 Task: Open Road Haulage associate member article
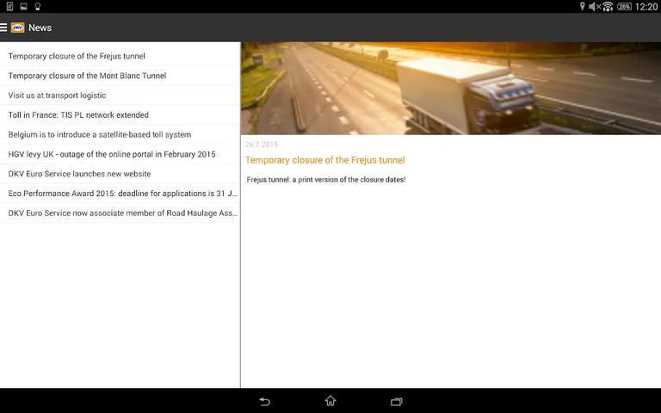pyautogui.click(x=120, y=213)
